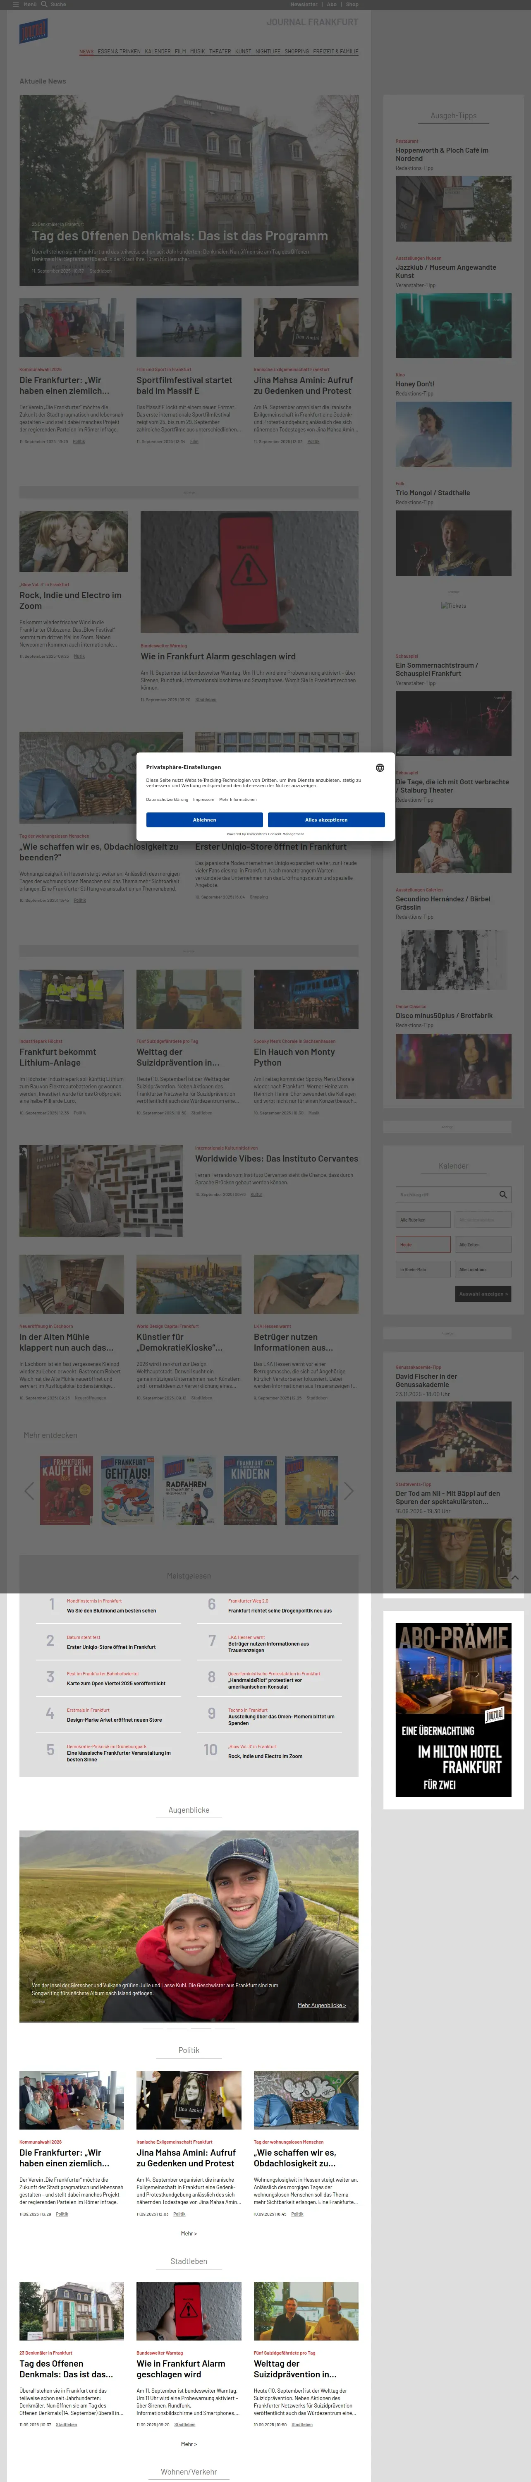The image size is (531, 2482).
Task: Select the THEATER navigation item
Action: point(220,51)
